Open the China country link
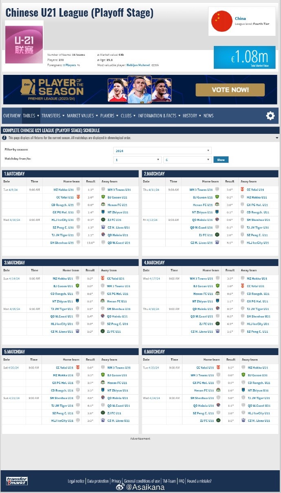 coord(240,18)
